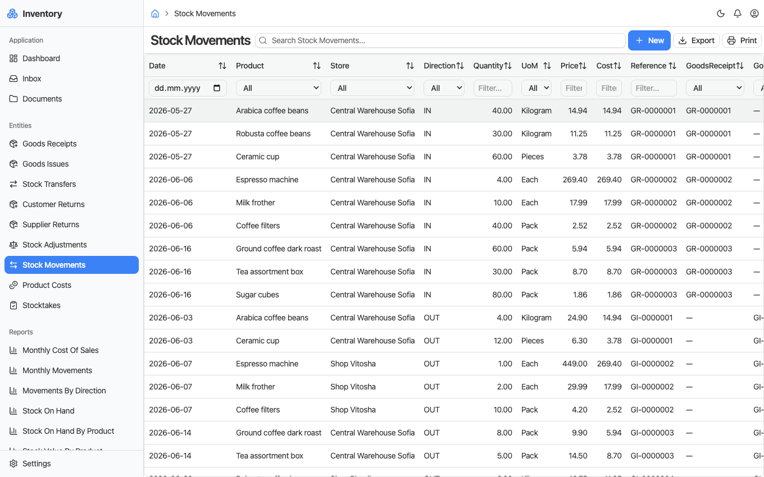This screenshot has width=764, height=477.
Task: Open Stock Transfers in sidebar
Action: pyautogui.click(x=71, y=184)
